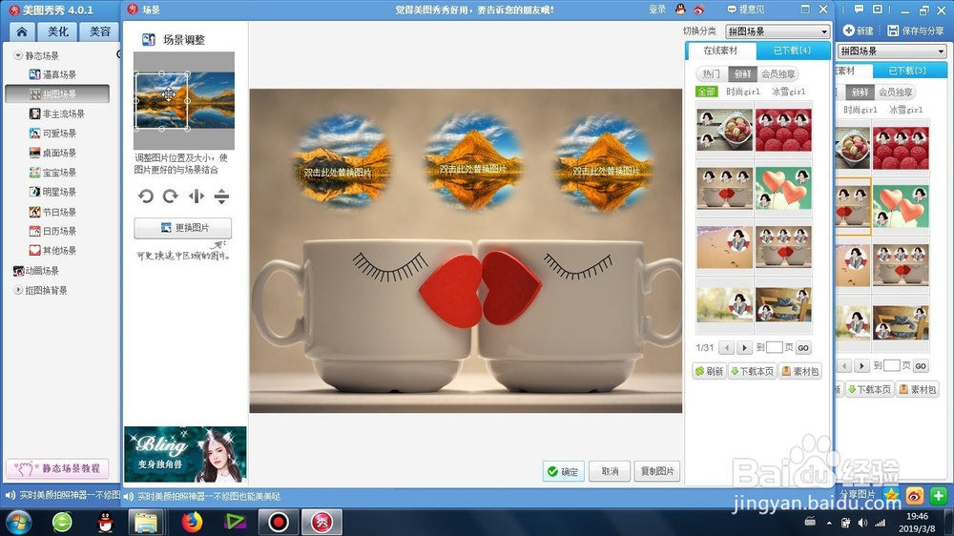
Task: Go to the previous page of materials in the dialog
Action: pyautogui.click(x=726, y=347)
